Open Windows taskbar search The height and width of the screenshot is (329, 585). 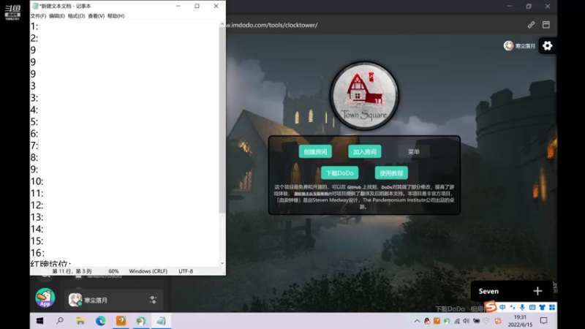point(60,321)
